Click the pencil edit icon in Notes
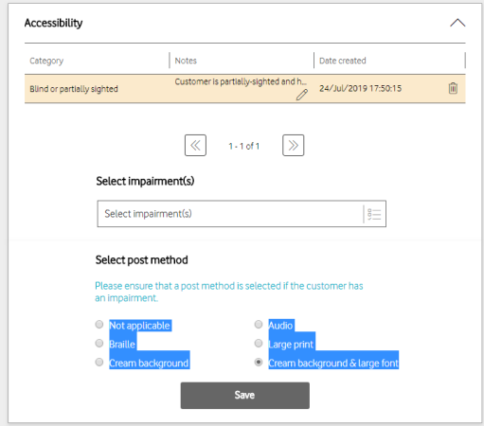 302,95
